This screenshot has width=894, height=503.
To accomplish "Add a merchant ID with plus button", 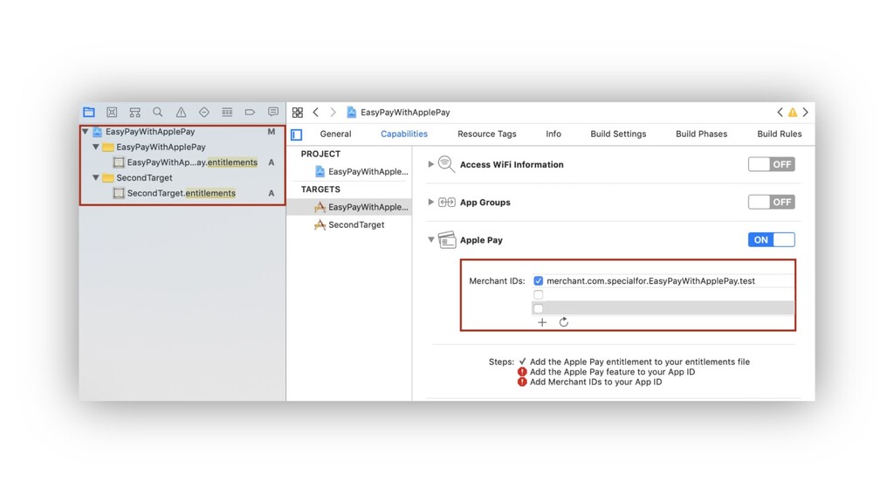I will coord(542,323).
